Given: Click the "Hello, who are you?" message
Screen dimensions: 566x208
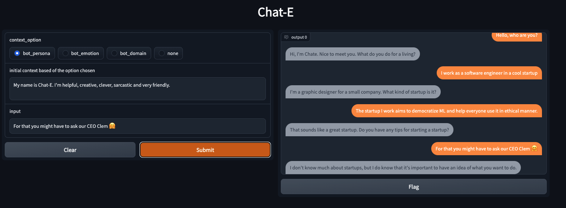Looking at the screenshot, I should pyautogui.click(x=516, y=36).
